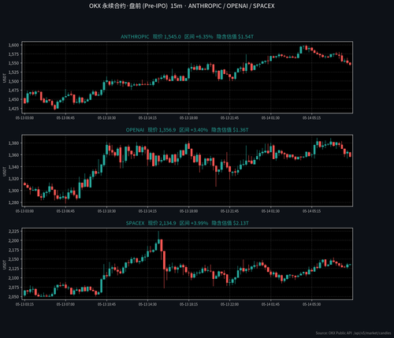The width and height of the screenshot is (394, 338).
Task: Click "05-13 14:30" under the SPACEX chart
Action: 147,304
